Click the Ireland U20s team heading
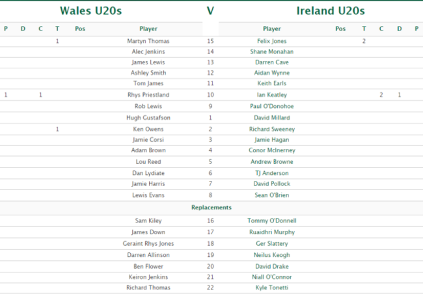This screenshot has height=294, width=423. [x=330, y=10]
